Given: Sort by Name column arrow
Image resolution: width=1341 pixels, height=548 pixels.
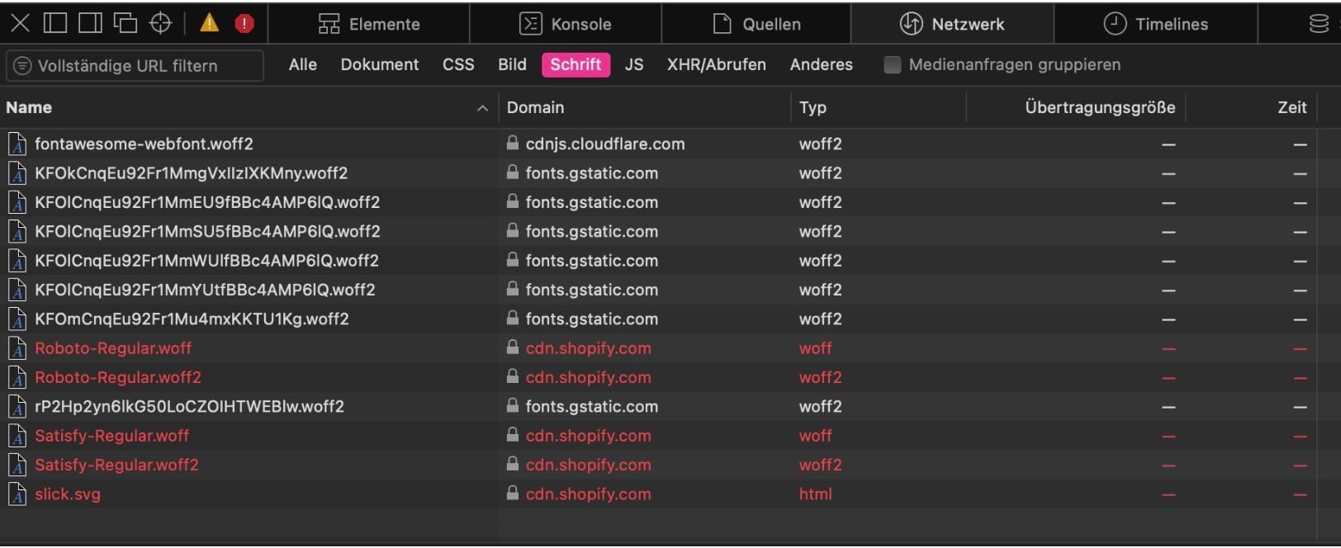Looking at the screenshot, I should tap(482, 108).
